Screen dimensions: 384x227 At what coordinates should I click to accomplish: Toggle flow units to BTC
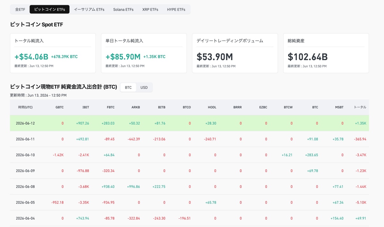point(128,87)
